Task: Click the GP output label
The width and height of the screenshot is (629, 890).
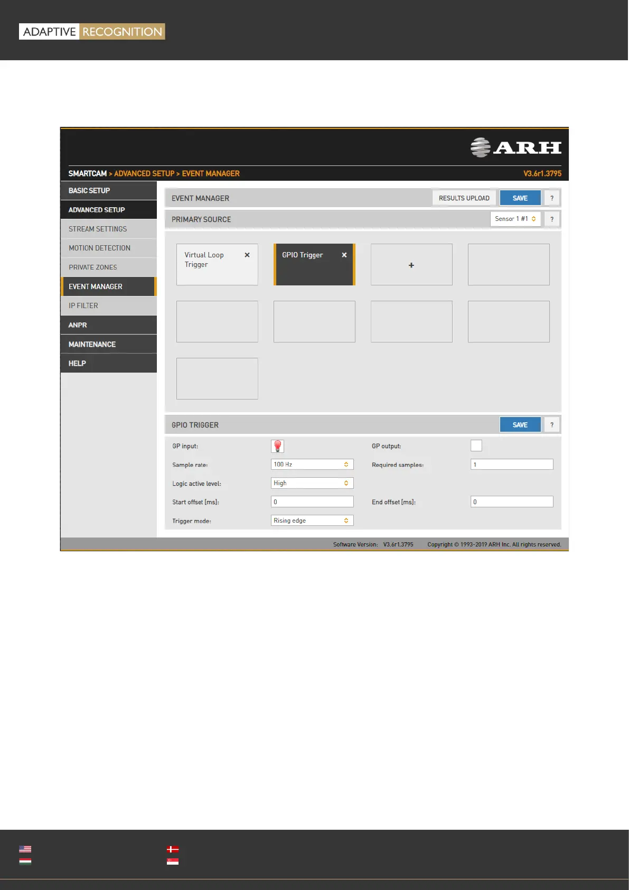Action: click(386, 446)
